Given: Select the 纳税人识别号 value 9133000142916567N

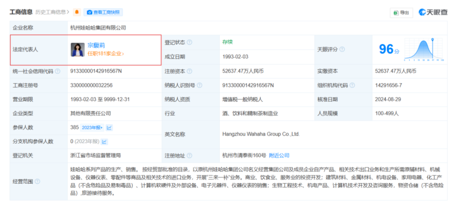Looking at the screenshot, I should pos(248,86).
